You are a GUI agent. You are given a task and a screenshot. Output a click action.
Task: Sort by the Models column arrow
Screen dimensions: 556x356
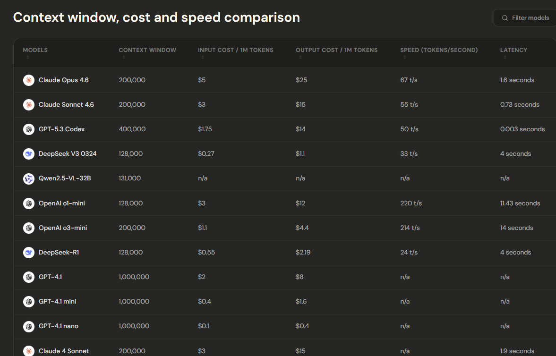tap(28, 57)
